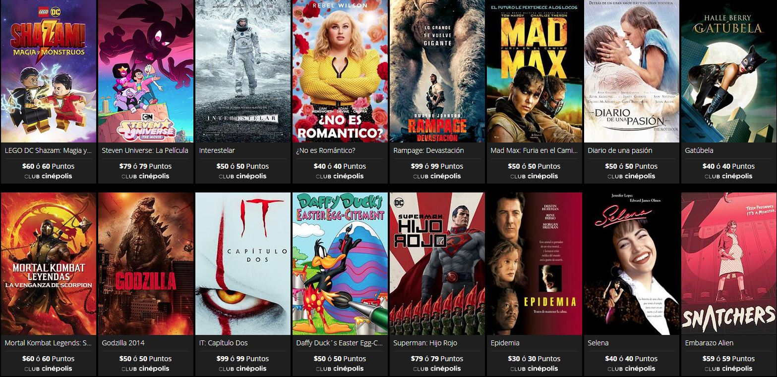Click the Gatúbela movie poster

pos(729,71)
